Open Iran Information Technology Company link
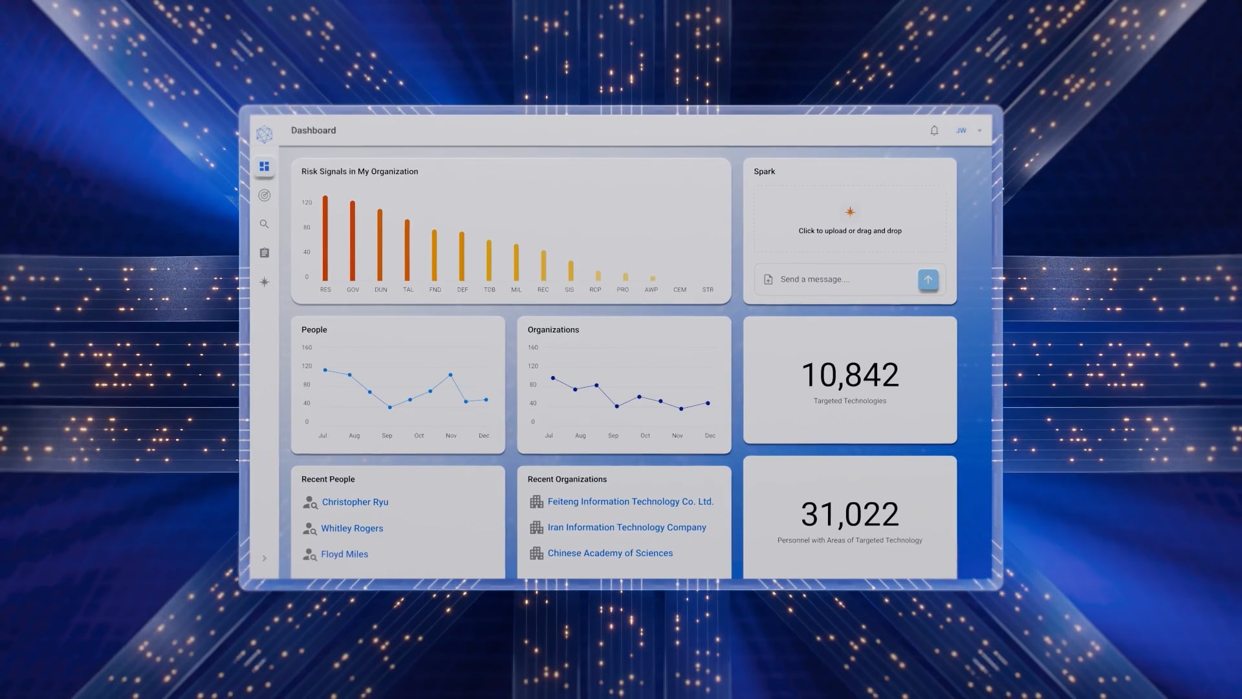 (627, 527)
